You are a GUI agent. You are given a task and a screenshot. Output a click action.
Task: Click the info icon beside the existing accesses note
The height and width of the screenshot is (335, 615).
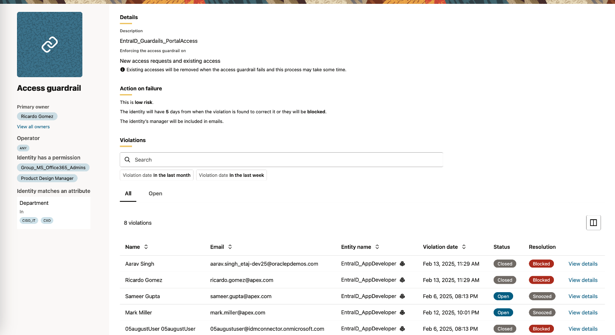[123, 70]
